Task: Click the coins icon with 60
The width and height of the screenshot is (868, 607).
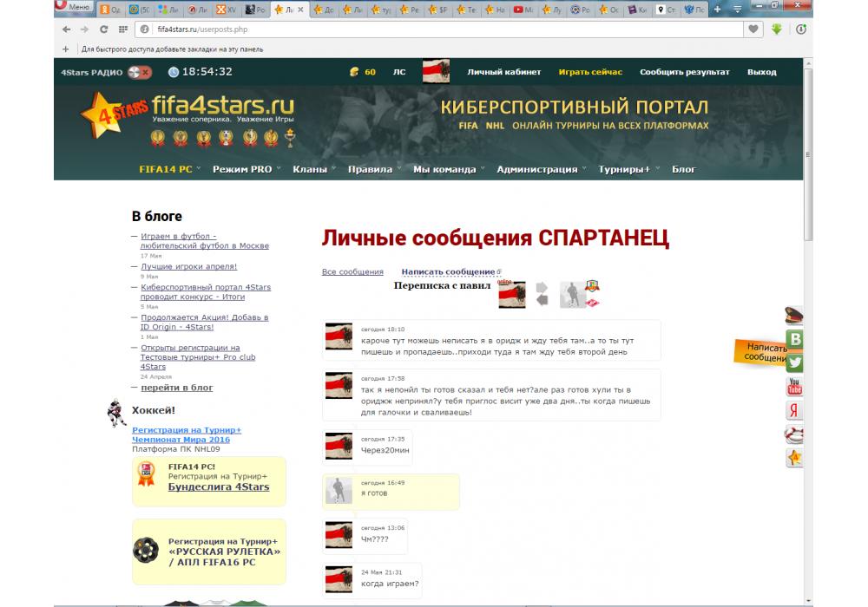Action: tap(354, 72)
